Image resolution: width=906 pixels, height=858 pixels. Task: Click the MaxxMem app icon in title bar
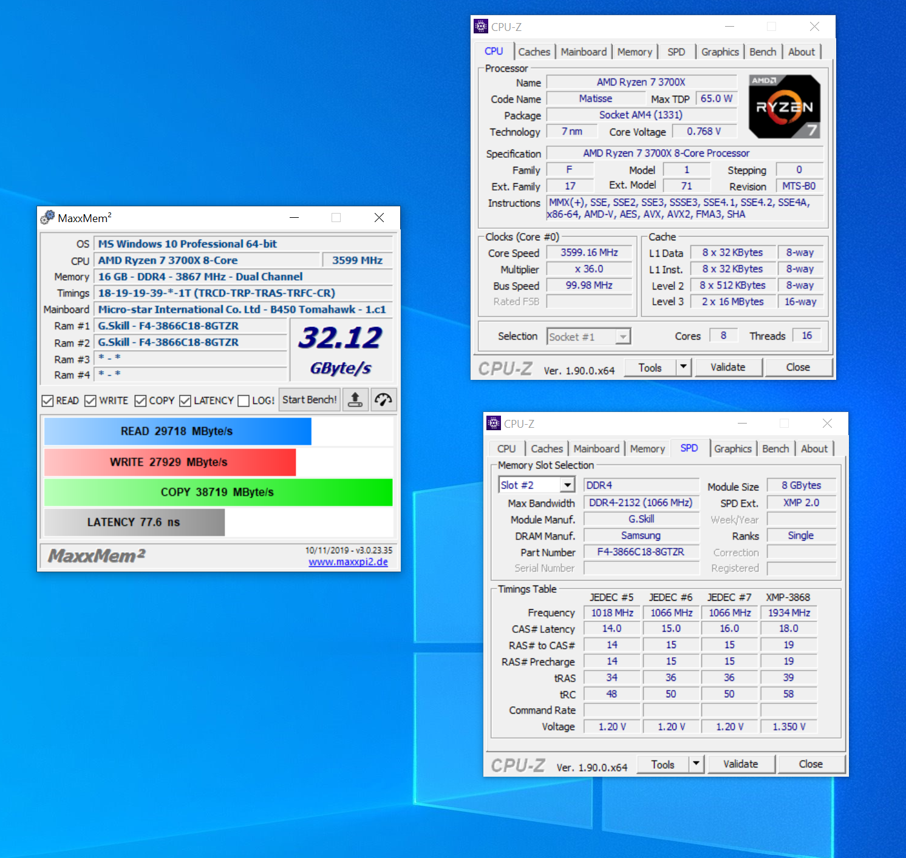pyautogui.click(x=47, y=217)
